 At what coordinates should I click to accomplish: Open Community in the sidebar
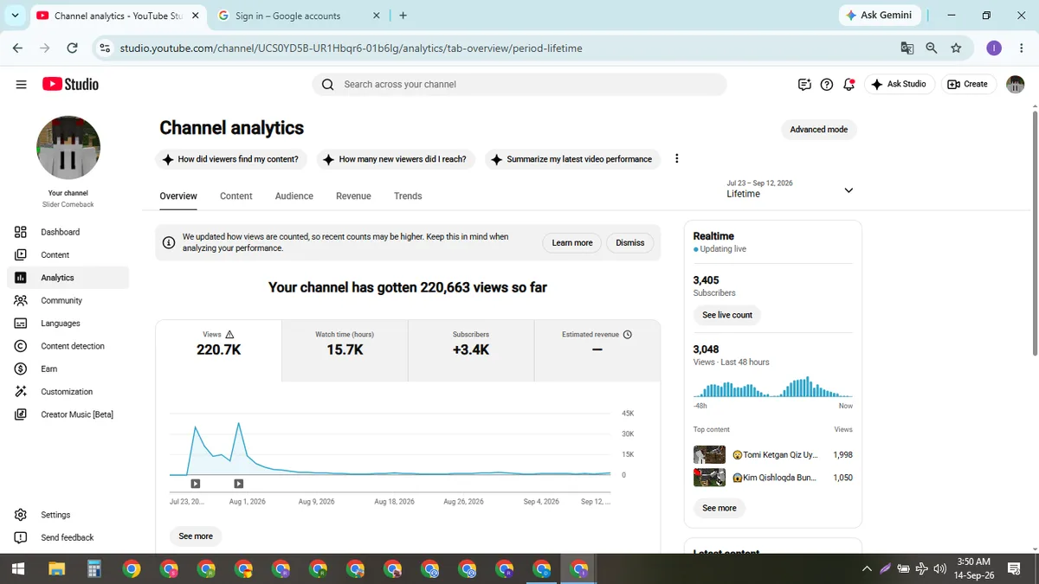68,300
